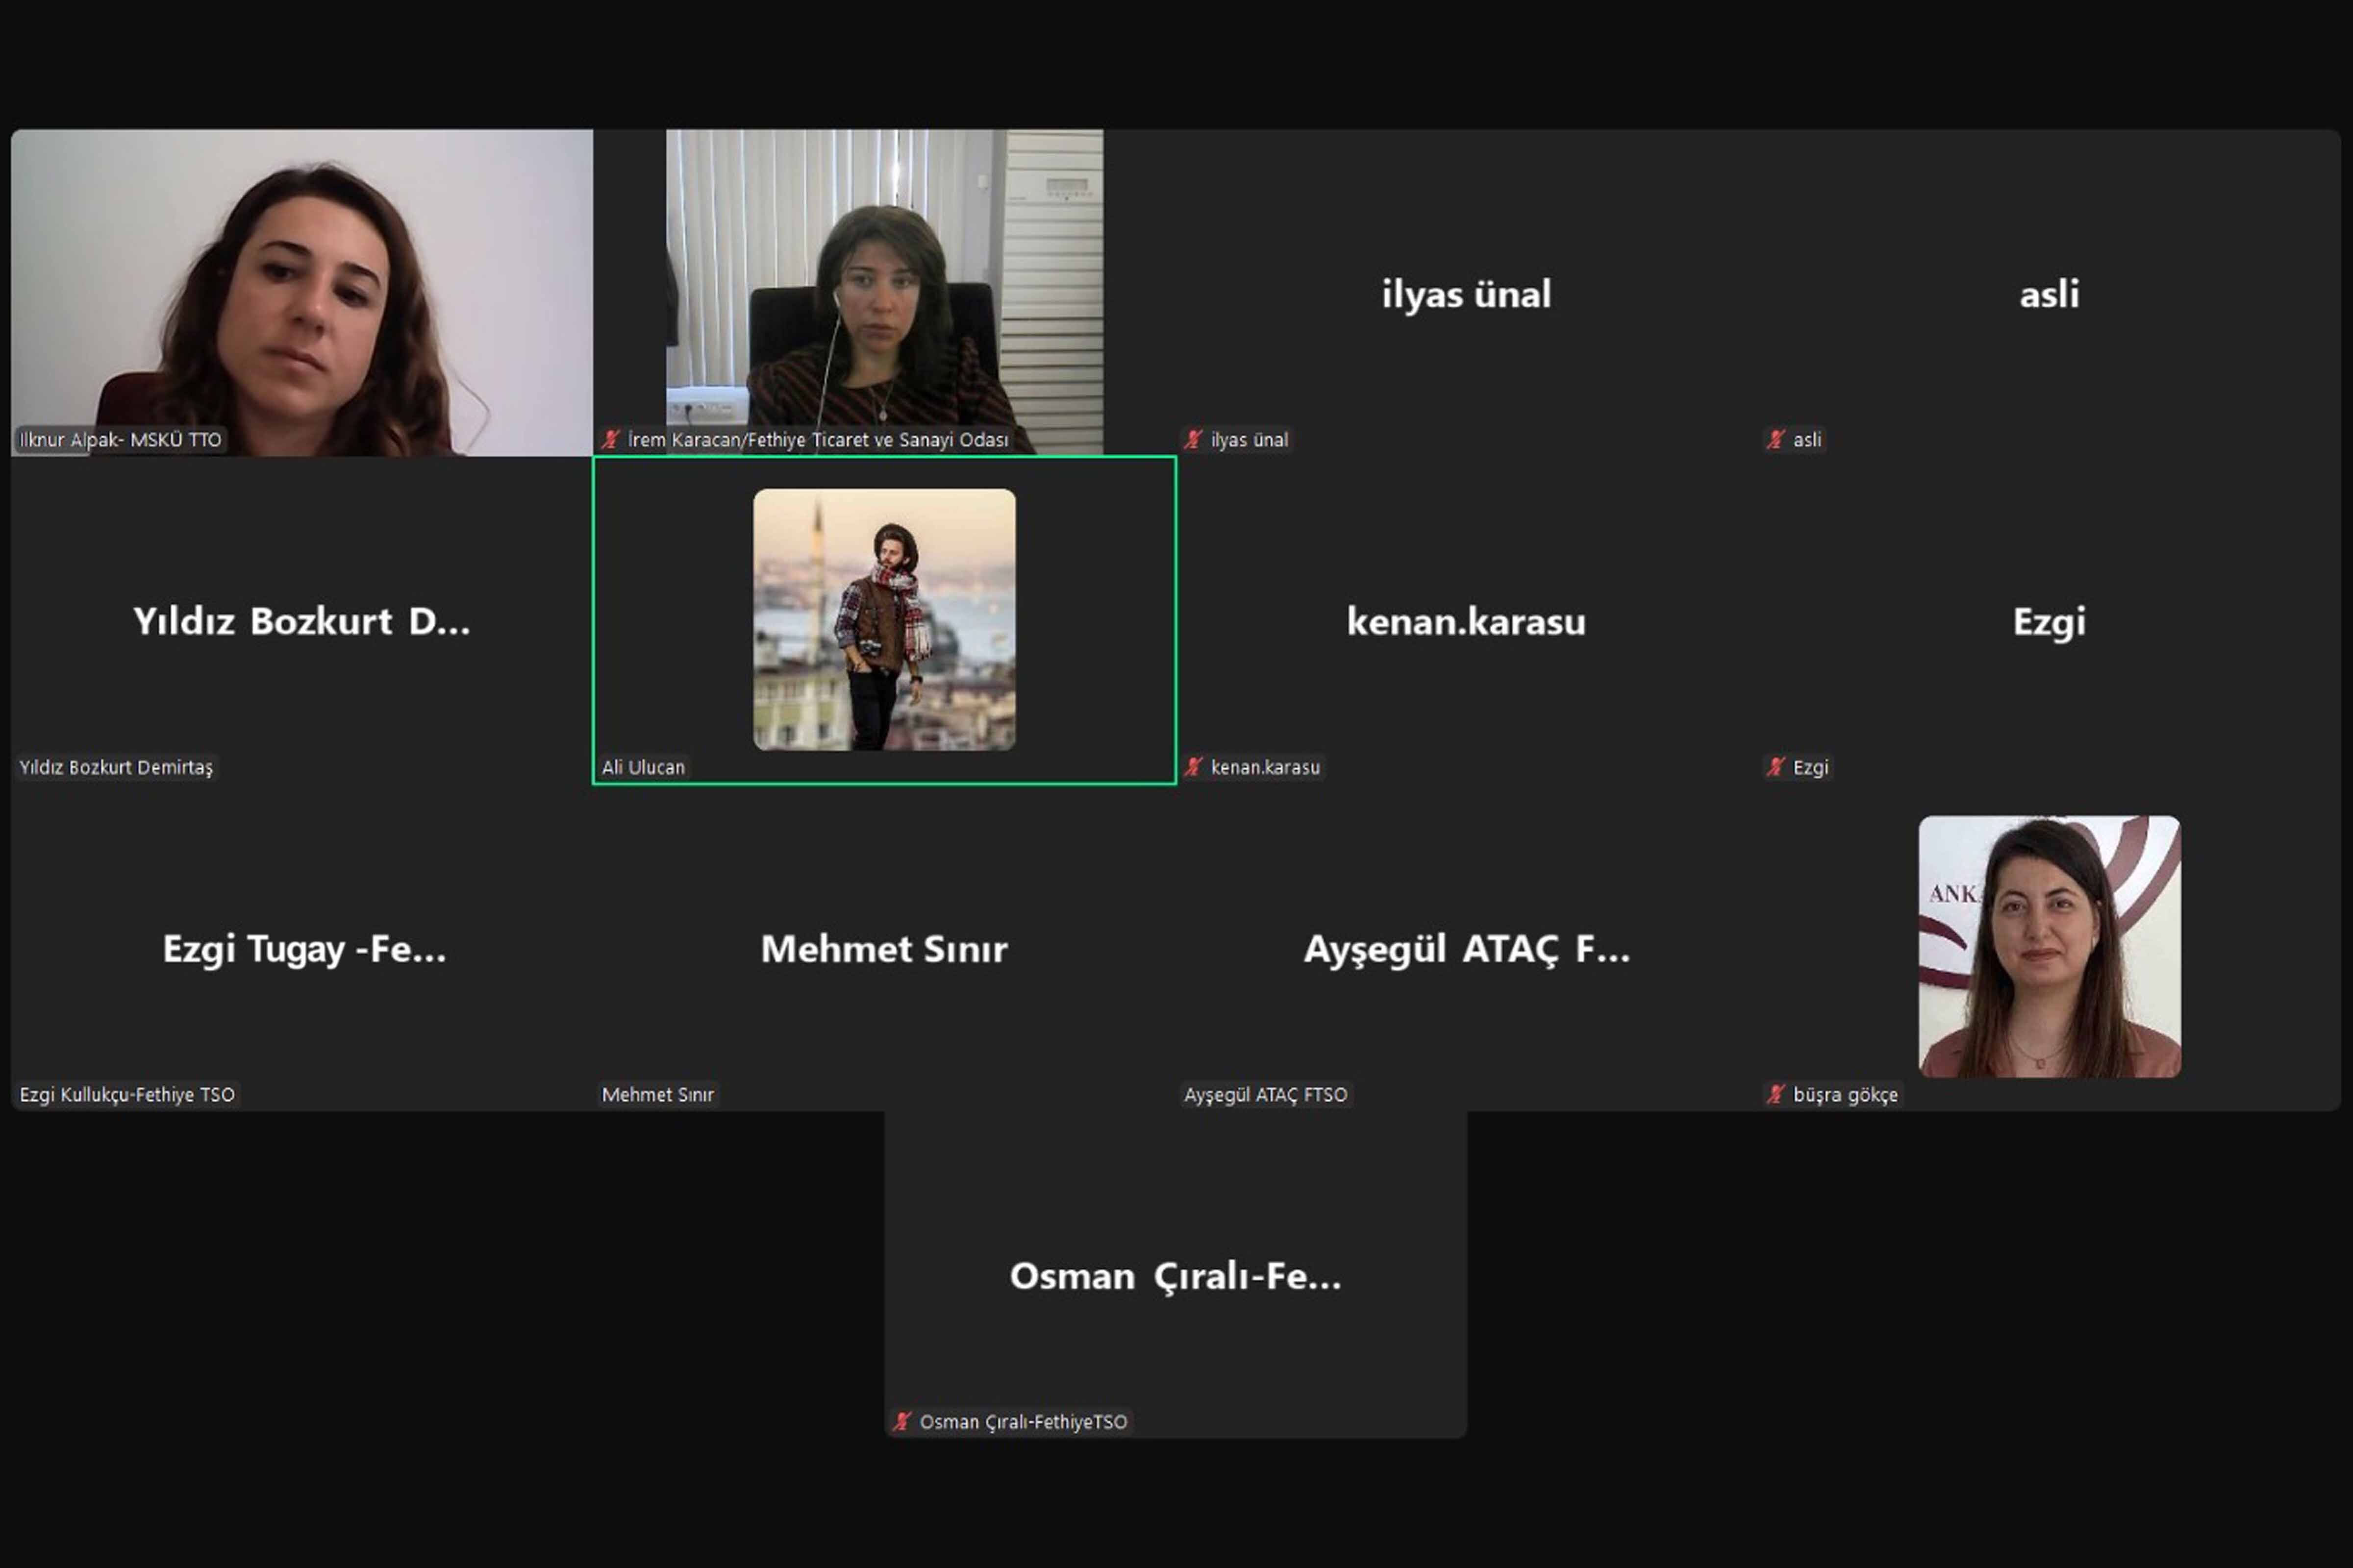The width and height of the screenshot is (2353, 1568).
Task: Click the Ezgi Kullukçu-Fethiye TSO name label
Action: [x=127, y=1094]
